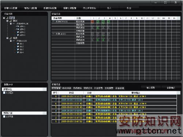Click the red status cell in column 1
The height and width of the screenshot is (137, 183).
pyautogui.click(x=93, y=22)
